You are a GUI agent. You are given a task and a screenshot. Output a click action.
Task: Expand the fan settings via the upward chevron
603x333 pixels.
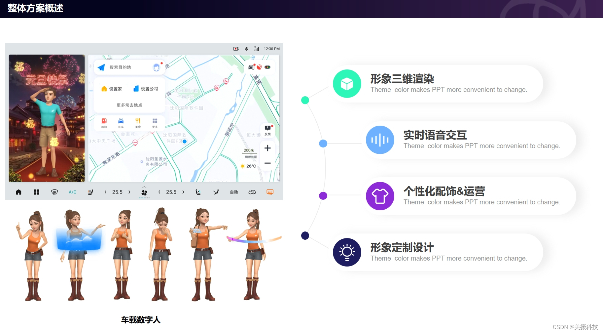[144, 186]
